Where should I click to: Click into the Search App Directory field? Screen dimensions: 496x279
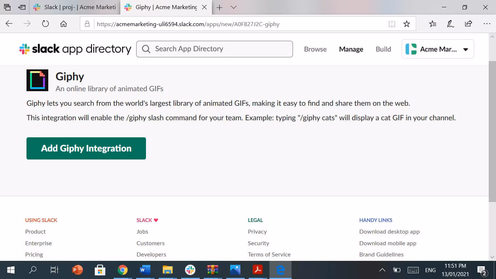tap(215, 49)
